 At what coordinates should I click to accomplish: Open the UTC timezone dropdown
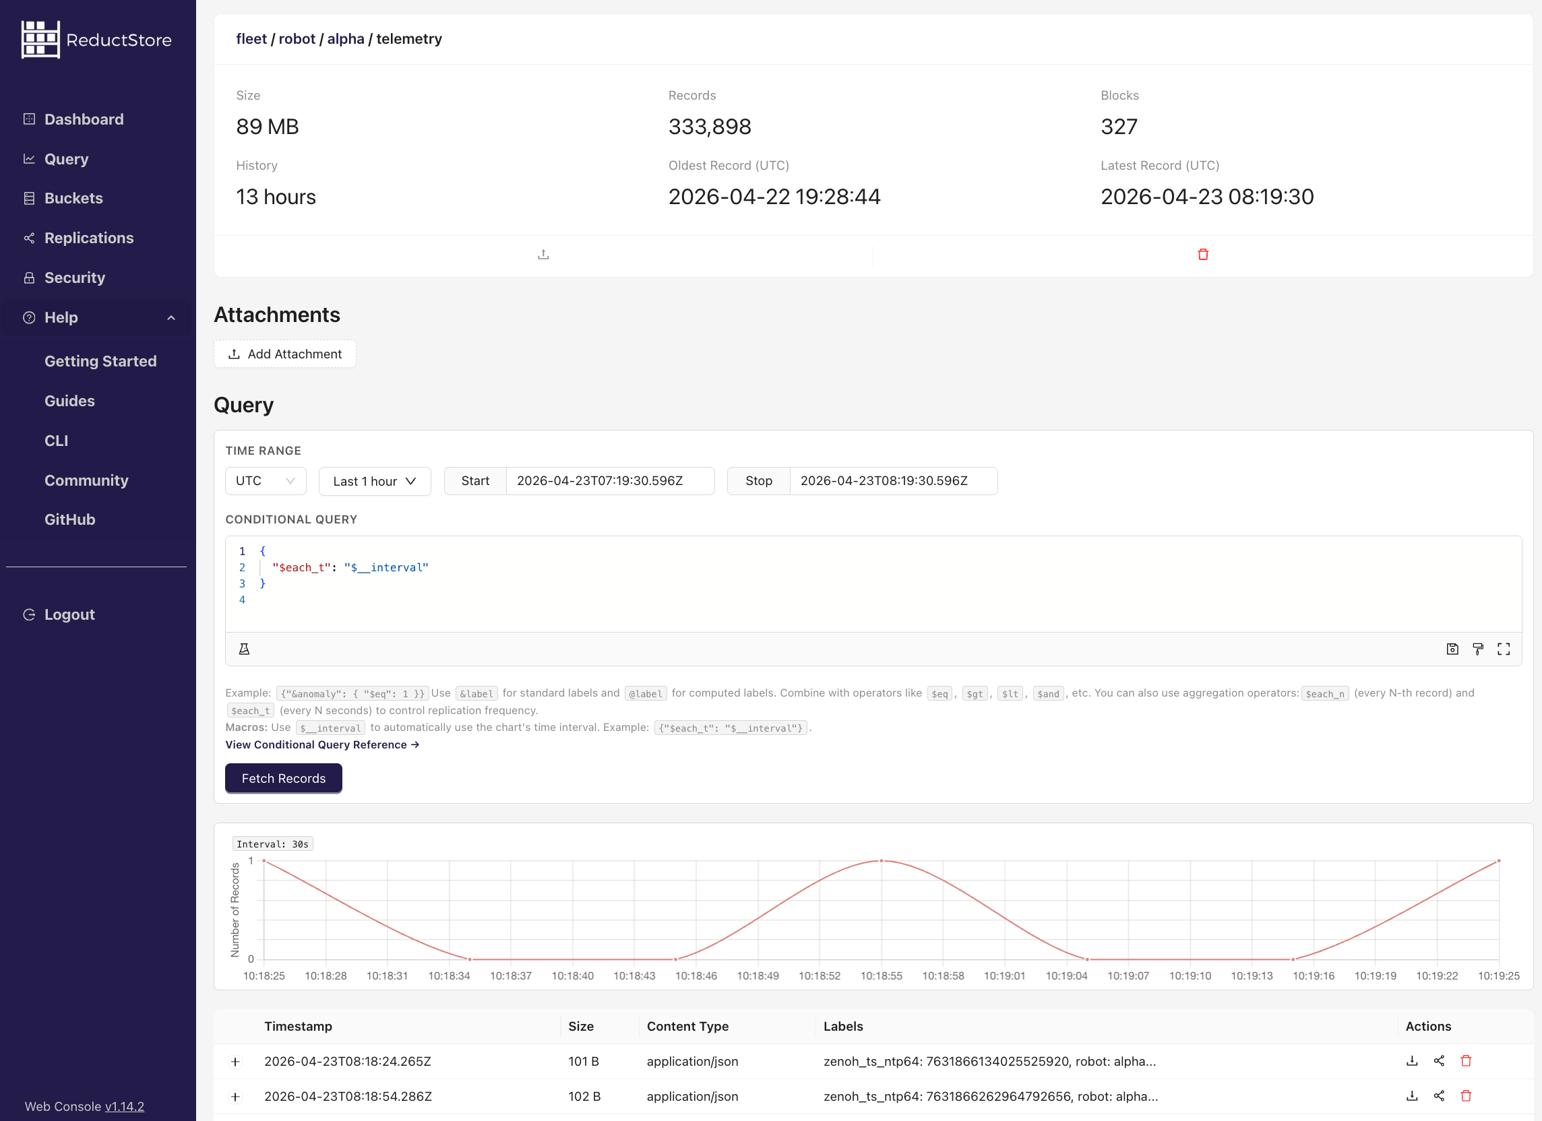265,481
